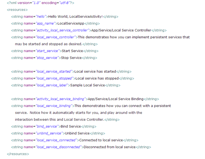The image size is (205, 159).
Task: Select the "local_service_label" name value
Action: (52, 85)
